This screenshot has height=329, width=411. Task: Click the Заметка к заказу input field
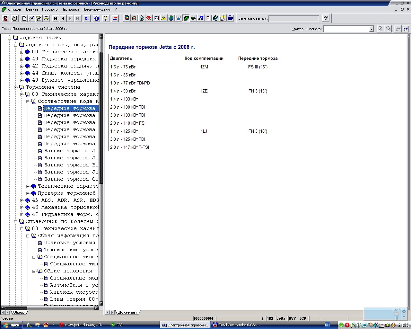(x=293, y=18)
